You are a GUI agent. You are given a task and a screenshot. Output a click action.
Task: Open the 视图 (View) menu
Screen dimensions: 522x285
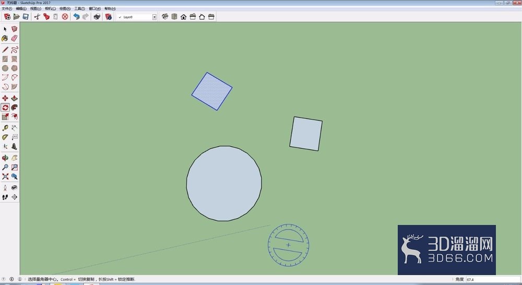point(35,9)
